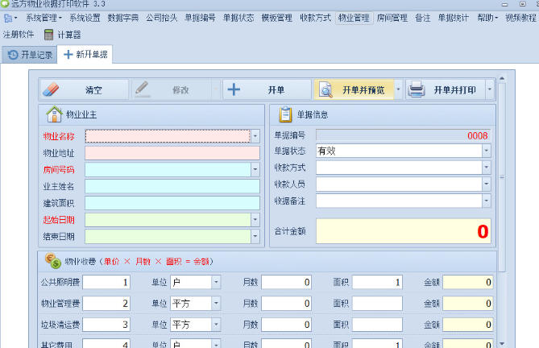The height and width of the screenshot is (348, 539).
Task: Click the 注册软件 button
Action: click(19, 35)
